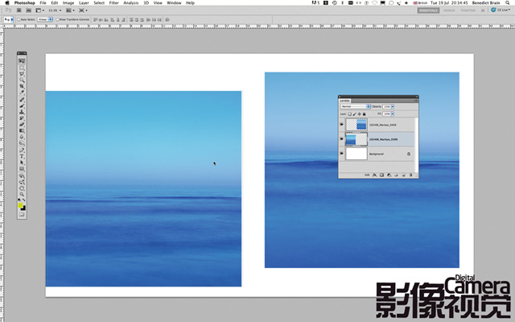Viewport: 515px width, 322px height.
Task: Open the Layers panel flyout menu
Action: click(416, 101)
